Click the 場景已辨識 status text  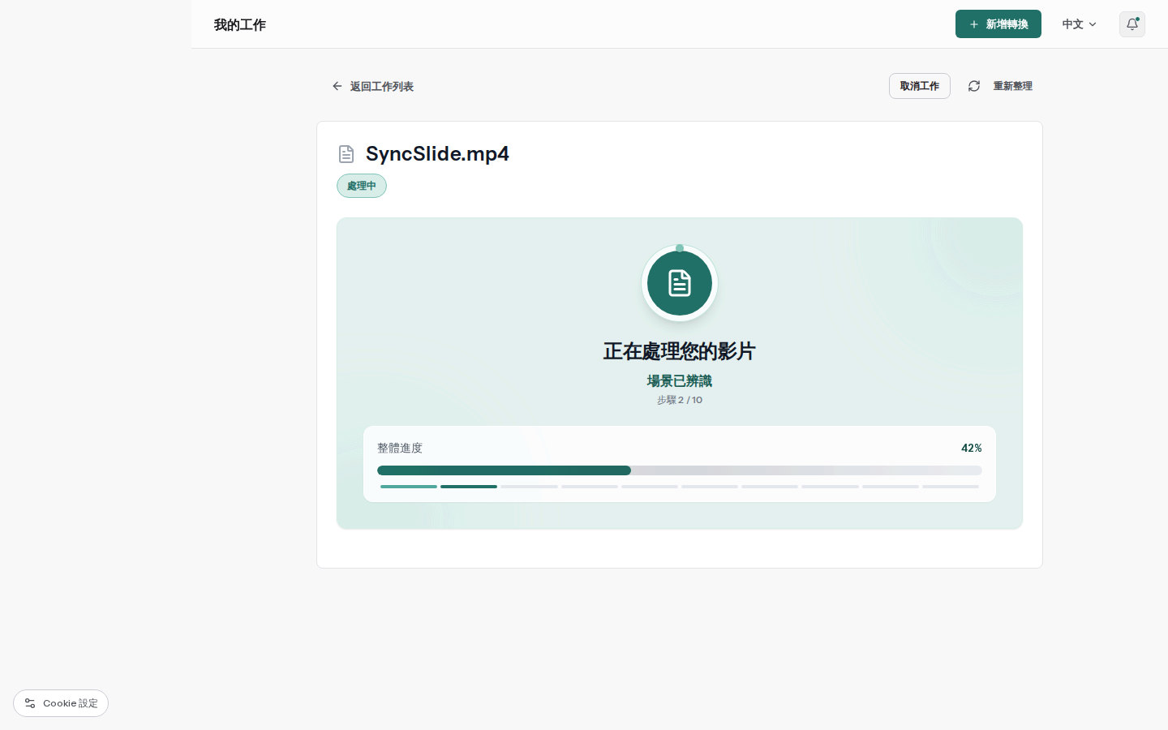(x=680, y=380)
